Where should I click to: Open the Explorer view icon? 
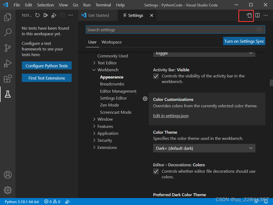(8, 17)
